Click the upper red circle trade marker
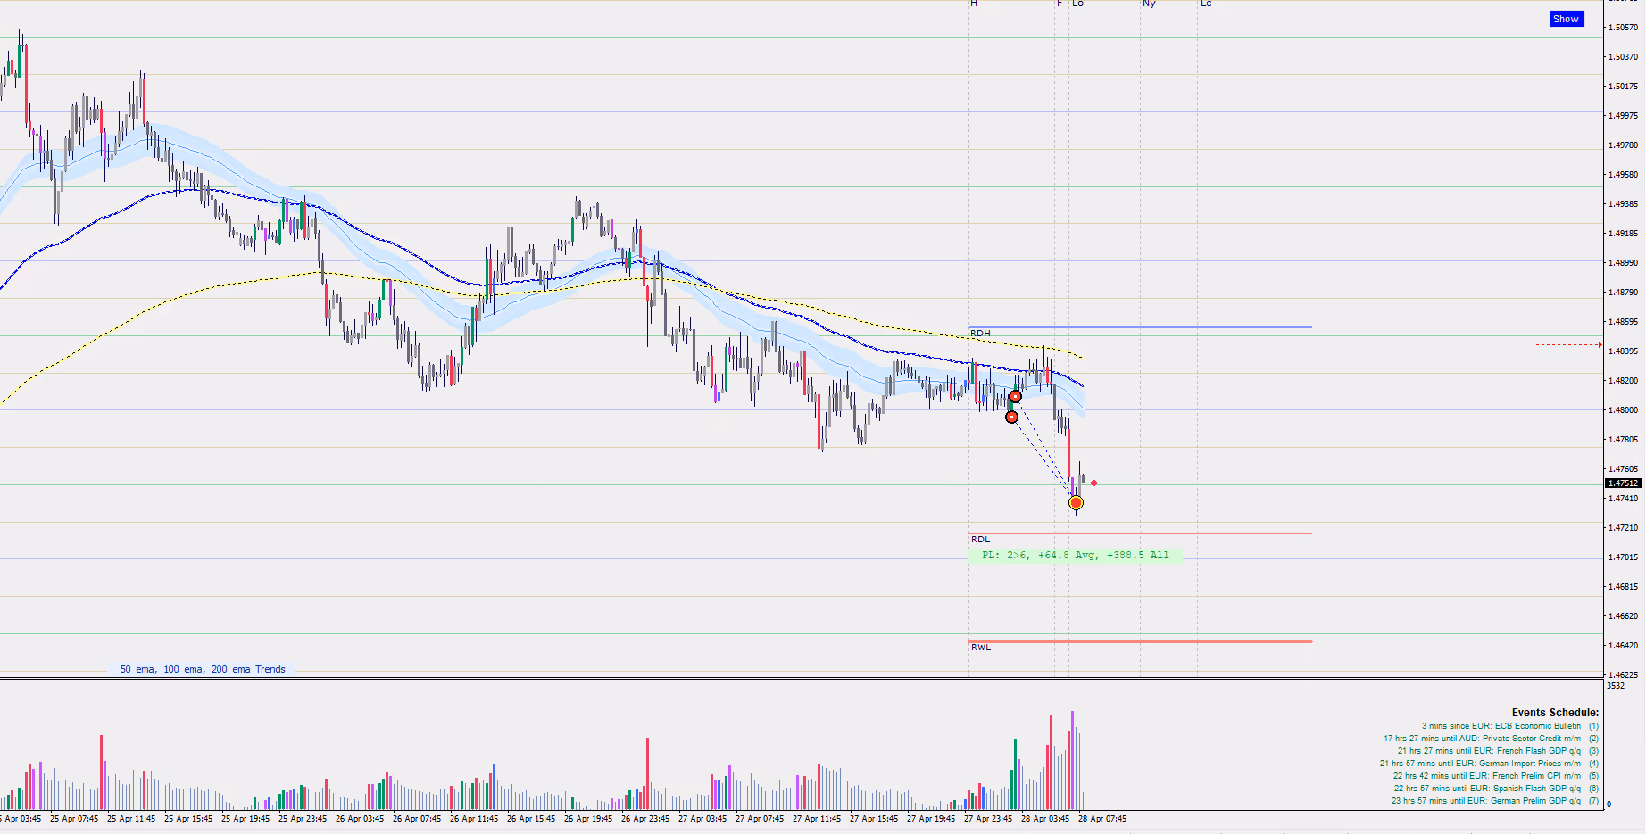1646x834 pixels. tap(1015, 396)
